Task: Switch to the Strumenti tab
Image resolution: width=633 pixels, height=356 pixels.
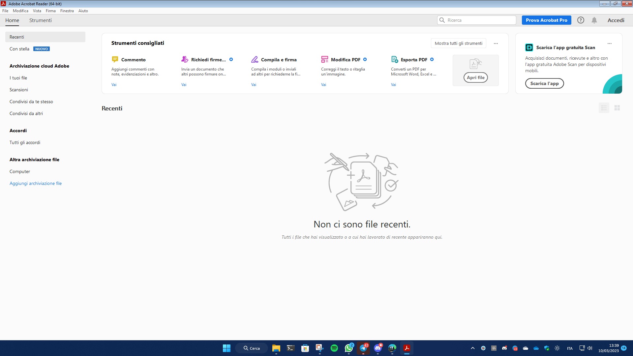Action: point(40,20)
